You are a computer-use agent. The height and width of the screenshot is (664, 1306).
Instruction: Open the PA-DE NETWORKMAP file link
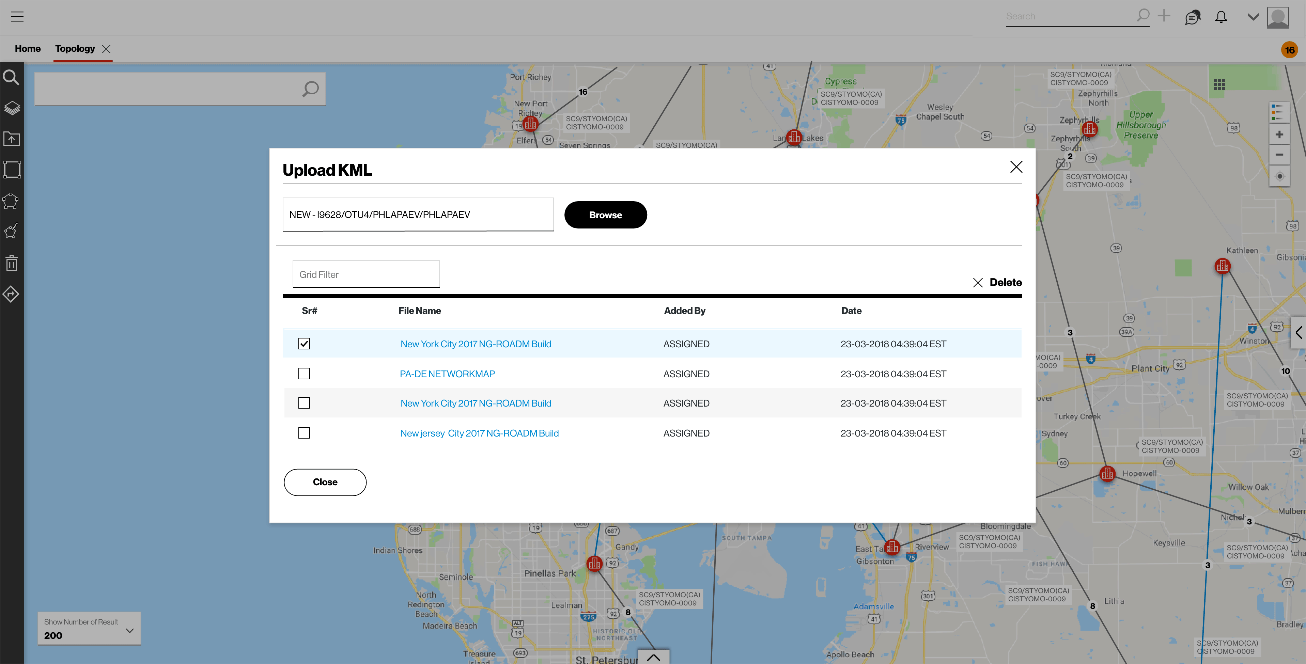(447, 374)
